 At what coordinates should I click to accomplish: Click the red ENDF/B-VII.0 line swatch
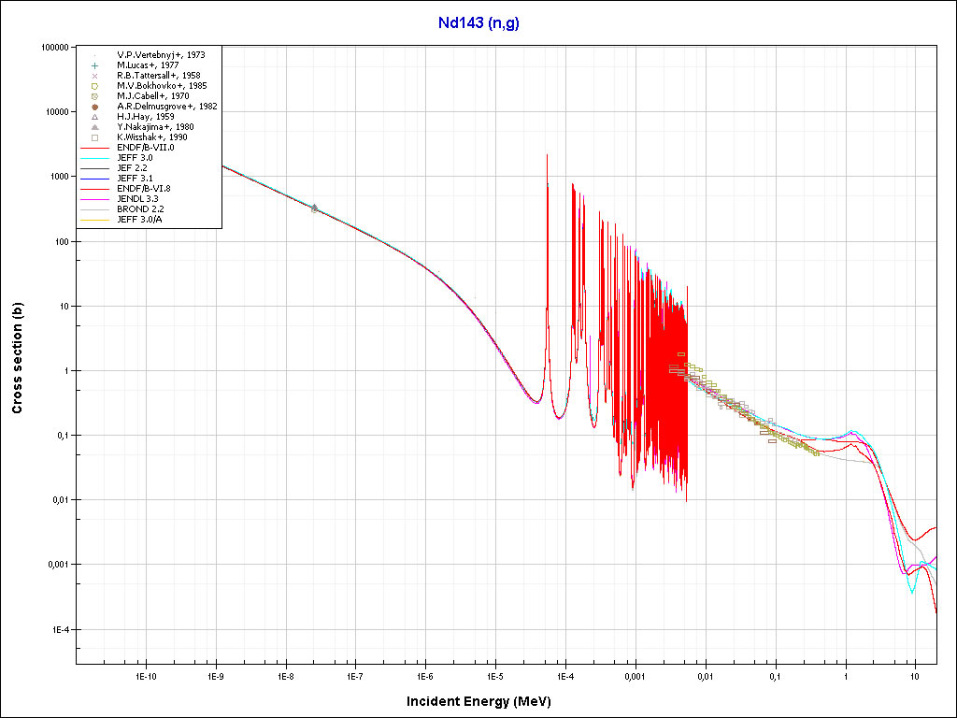(95, 148)
